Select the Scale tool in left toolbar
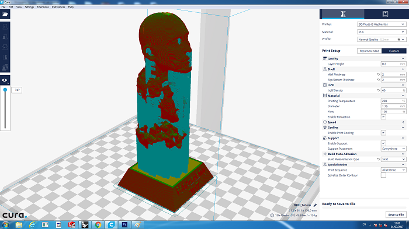The height and width of the screenshot is (229, 409). [x=5, y=37]
